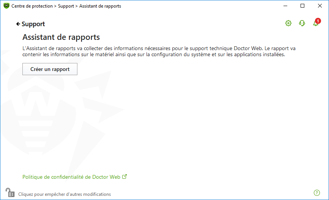Click the open padlock icon
Screen dimensions: 329x200
[9, 192]
